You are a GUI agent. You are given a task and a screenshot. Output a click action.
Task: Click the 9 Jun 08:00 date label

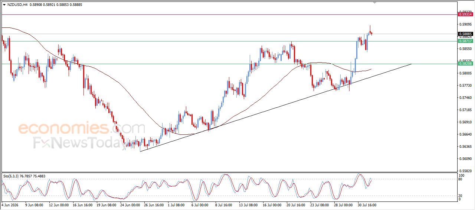(x=34, y=204)
